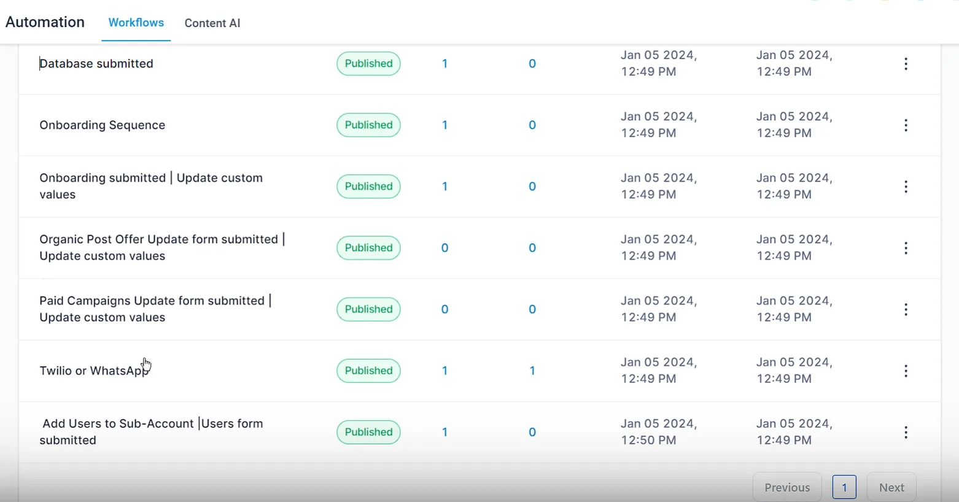959x502 pixels.
Task: Click Published badge for Twilio or WhatsApp
Action: 368,371
